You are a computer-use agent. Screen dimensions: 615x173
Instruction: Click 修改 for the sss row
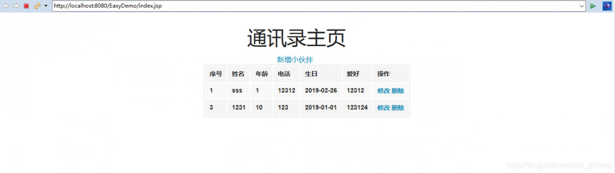tap(383, 91)
